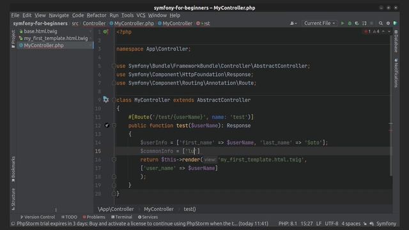409x230 pixels.
Task: Click \App\Controller in bottom editor breadcrumbs
Action: (x=116, y=209)
